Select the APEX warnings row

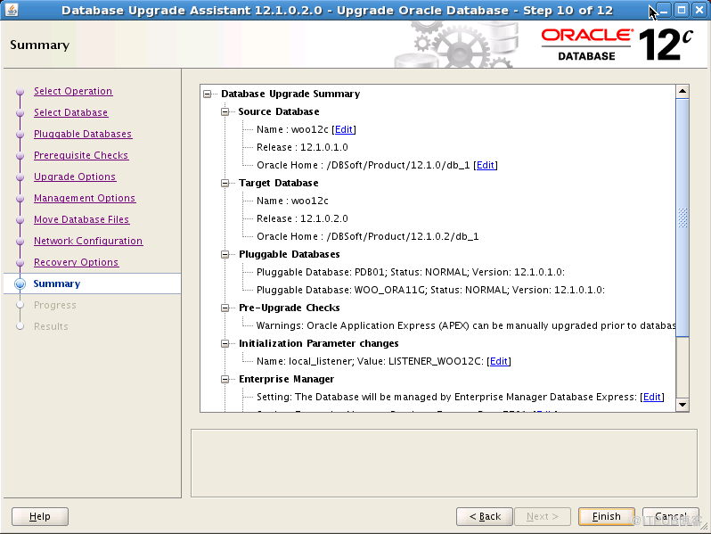coord(466,325)
